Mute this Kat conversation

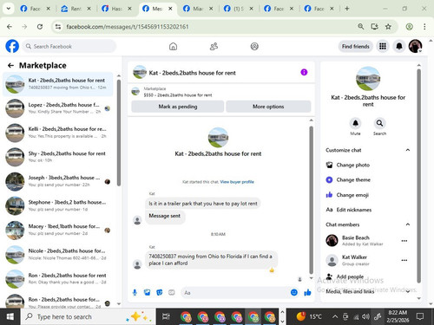click(355, 123)
